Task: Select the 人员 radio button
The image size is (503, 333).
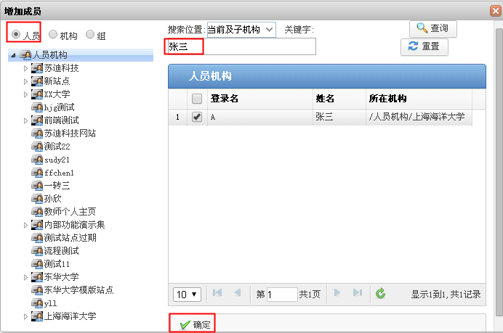Action: 16,34
